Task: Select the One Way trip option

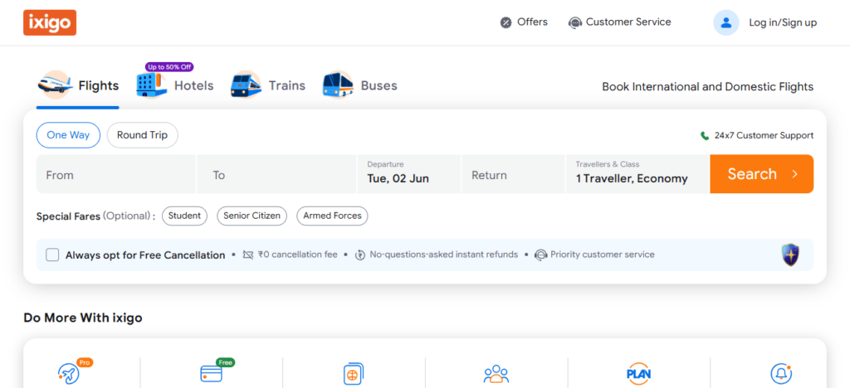Action: pos(68,135)
